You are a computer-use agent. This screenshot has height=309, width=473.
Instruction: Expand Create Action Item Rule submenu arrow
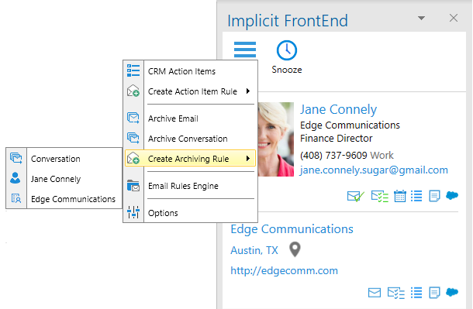click(x=248, y=91)
